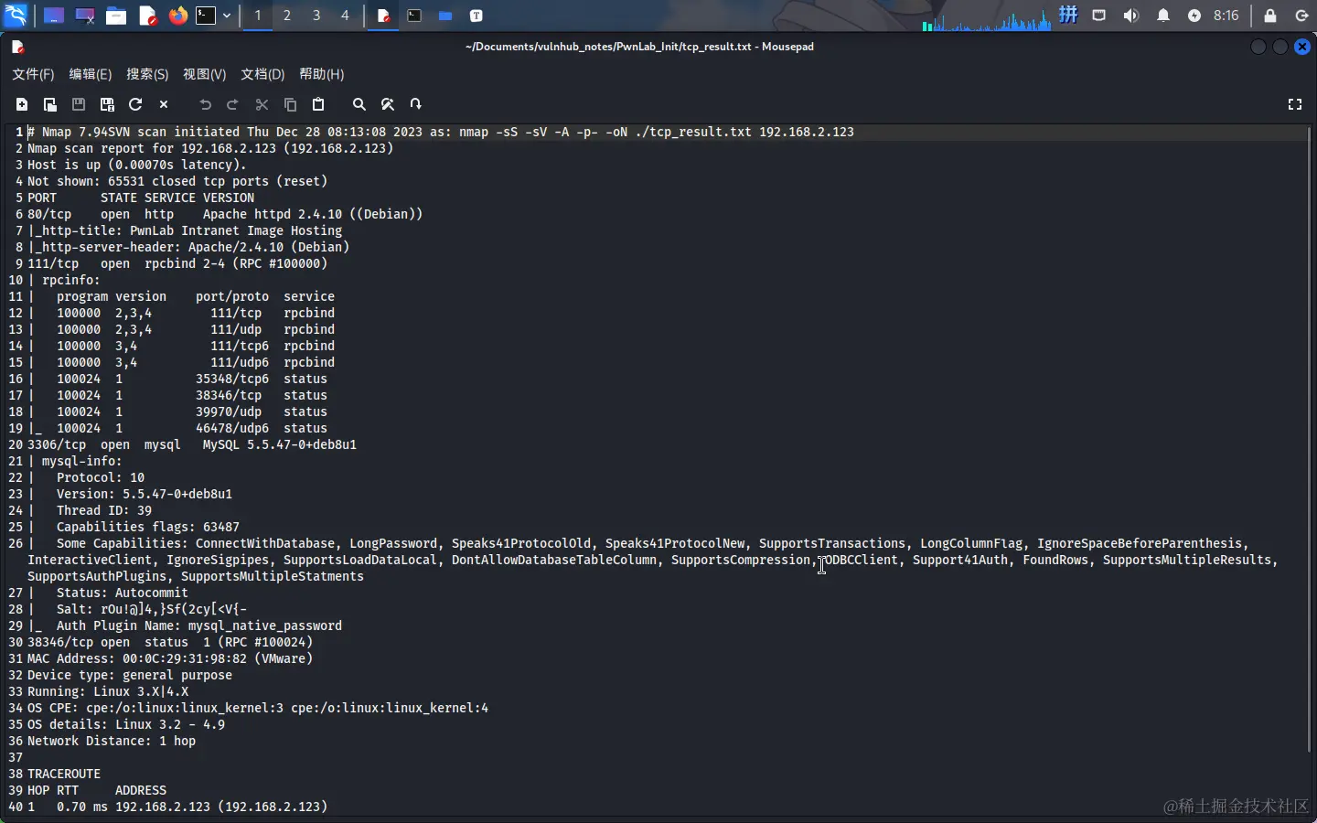This screenshot has width=1317, height=823.
Task: Select the blue folder window in taskbar
Action: (x=445, y=16)
